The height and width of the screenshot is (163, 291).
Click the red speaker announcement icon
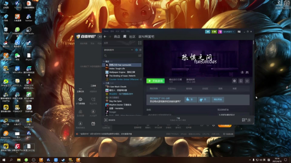(x=77, y=134)
